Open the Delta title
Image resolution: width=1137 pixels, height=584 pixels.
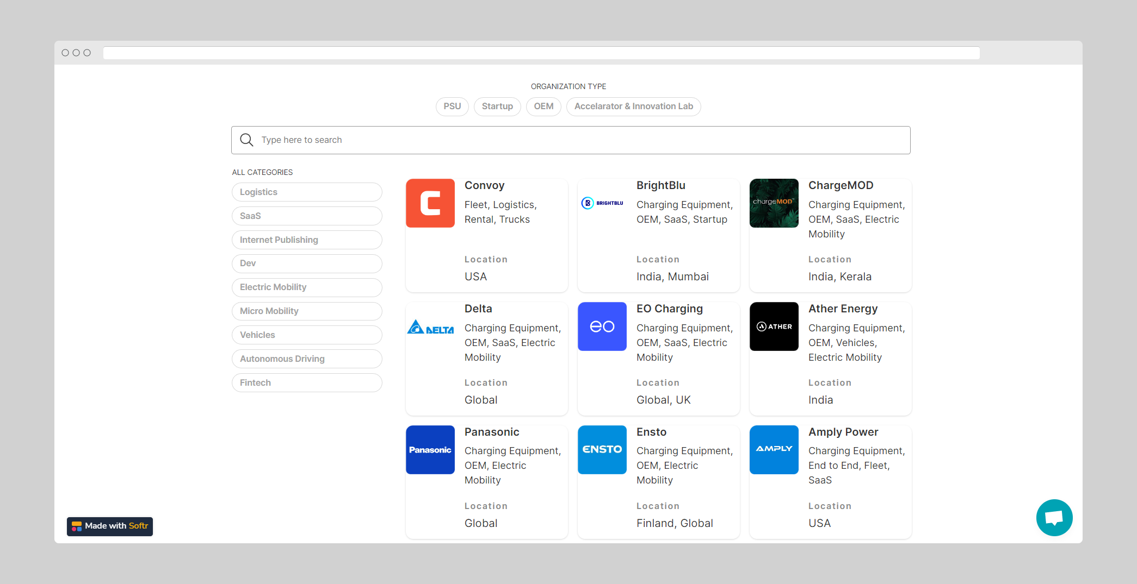point(478,309)
